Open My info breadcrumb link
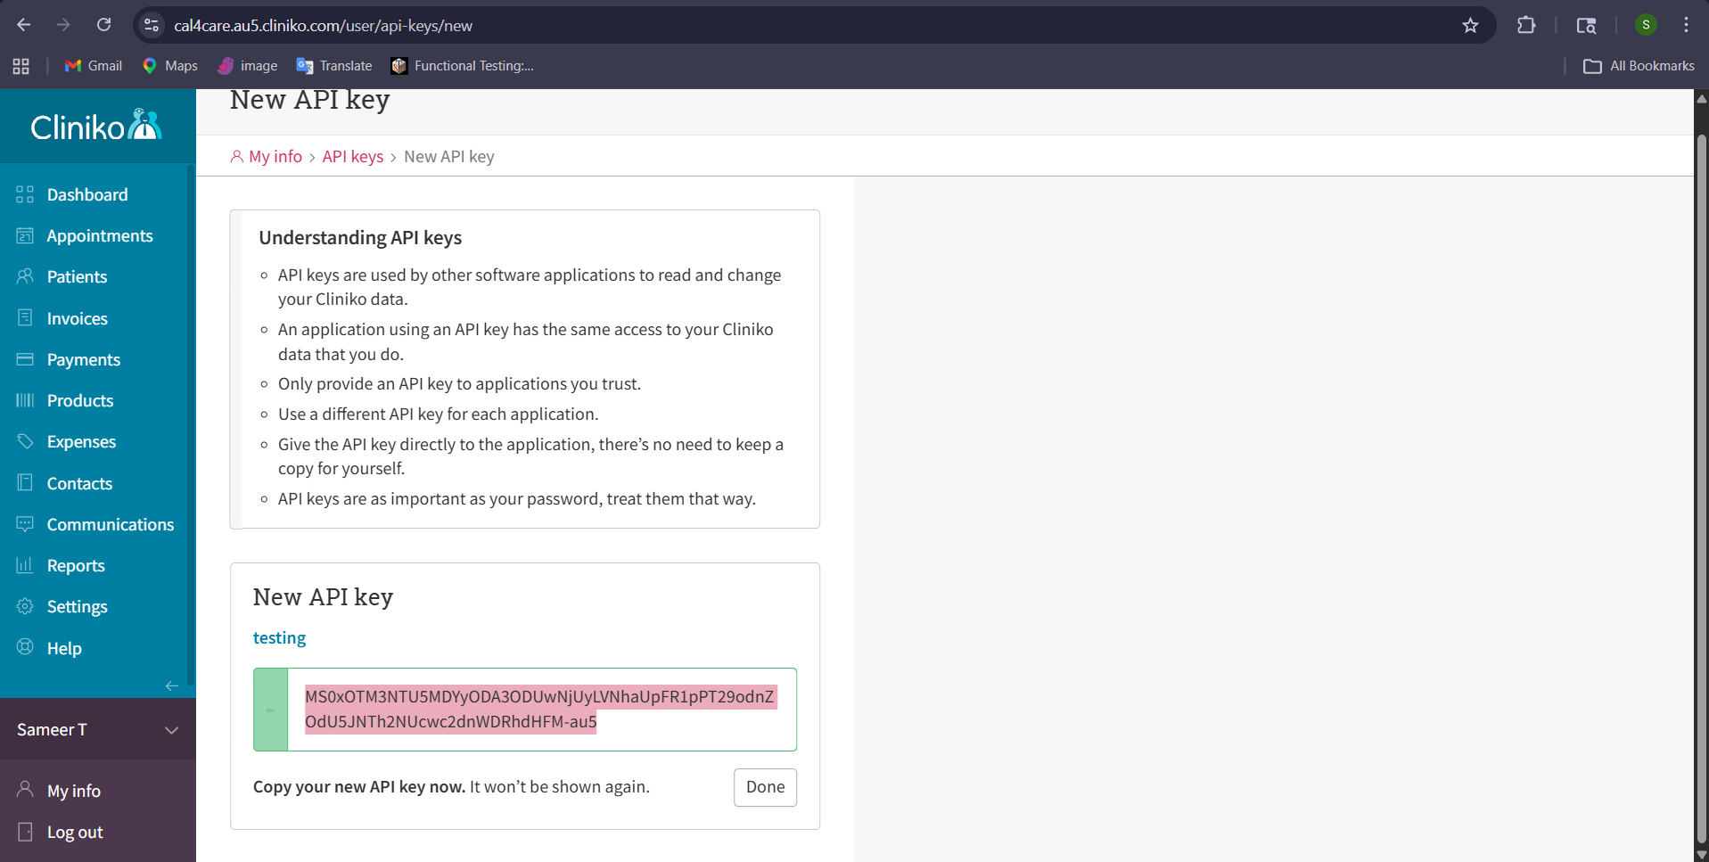Screen dimensions: 1709x862 pyautogui.click(x=275, y=156)
